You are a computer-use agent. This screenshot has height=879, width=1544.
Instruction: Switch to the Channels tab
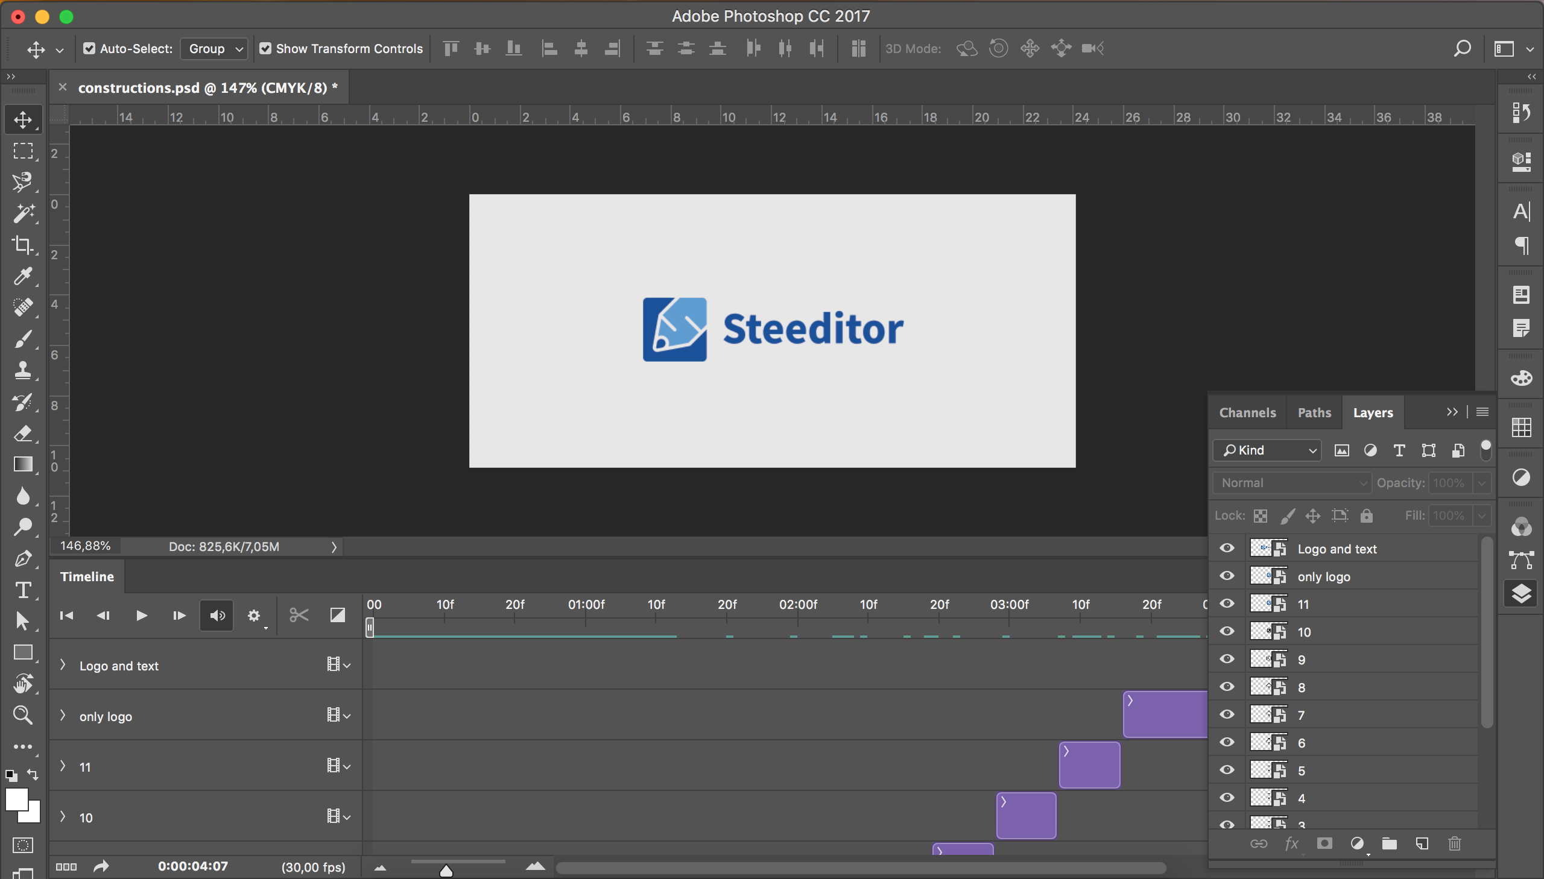(x=1247, y=412)
